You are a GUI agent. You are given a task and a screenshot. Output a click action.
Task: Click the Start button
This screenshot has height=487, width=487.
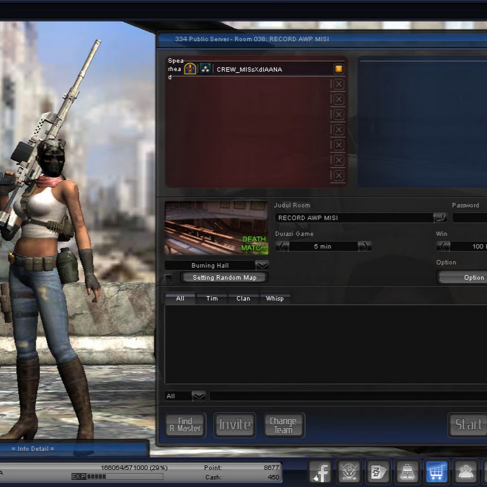click(x=468, y=425)
